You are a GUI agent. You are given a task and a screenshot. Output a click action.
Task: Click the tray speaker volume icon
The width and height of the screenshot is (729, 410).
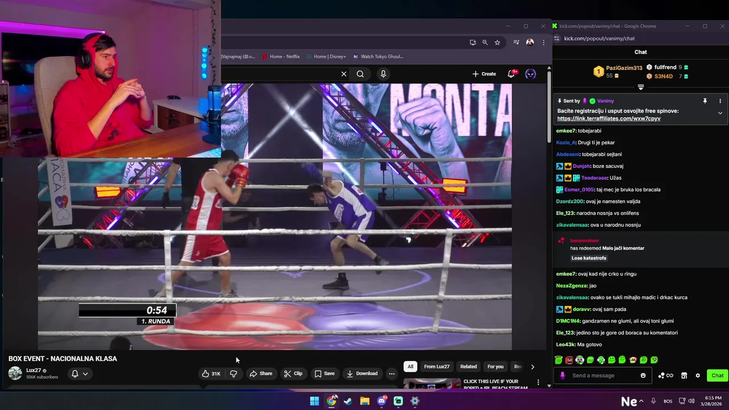pos(691,401)
